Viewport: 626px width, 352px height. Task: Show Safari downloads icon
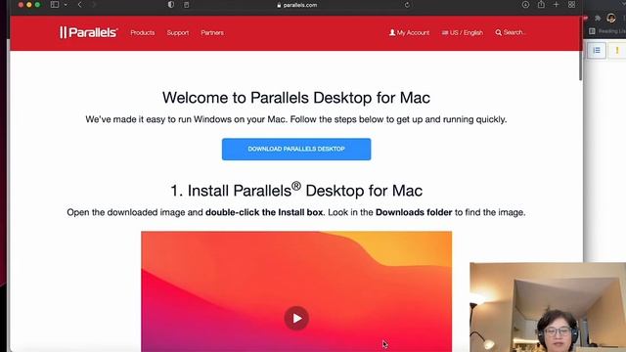(525, 5)
